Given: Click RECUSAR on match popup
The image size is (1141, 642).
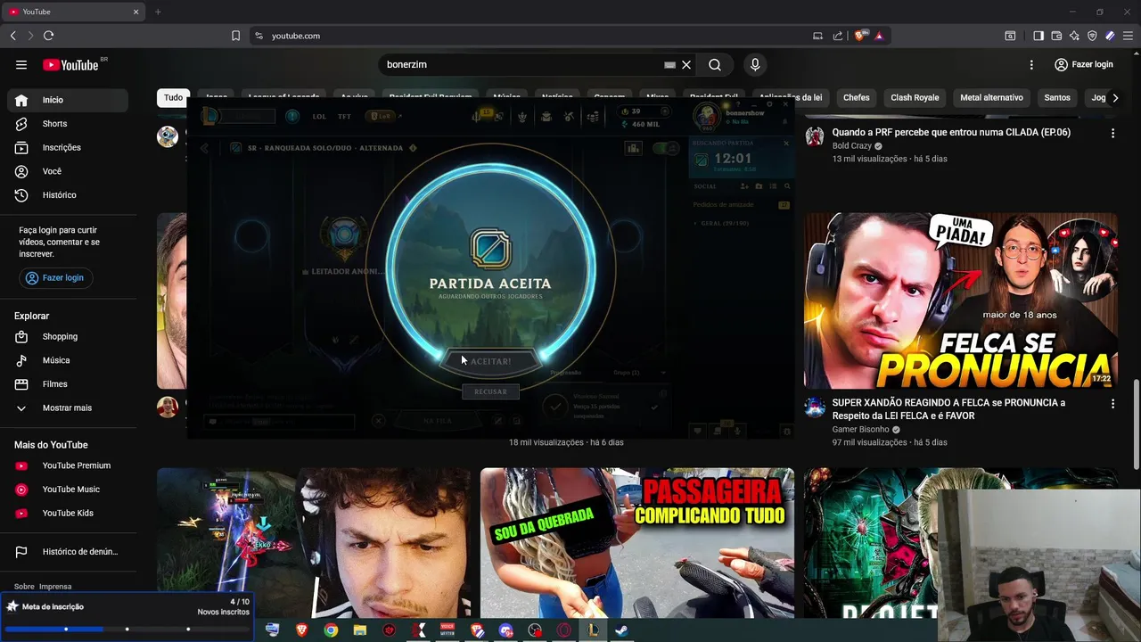Looking at the screenshot, I should point(490,391).
